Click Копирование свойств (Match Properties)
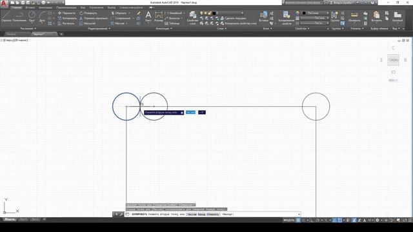This screenshot has width=413, height=232. pyautogui.click(x=287, y=18)
